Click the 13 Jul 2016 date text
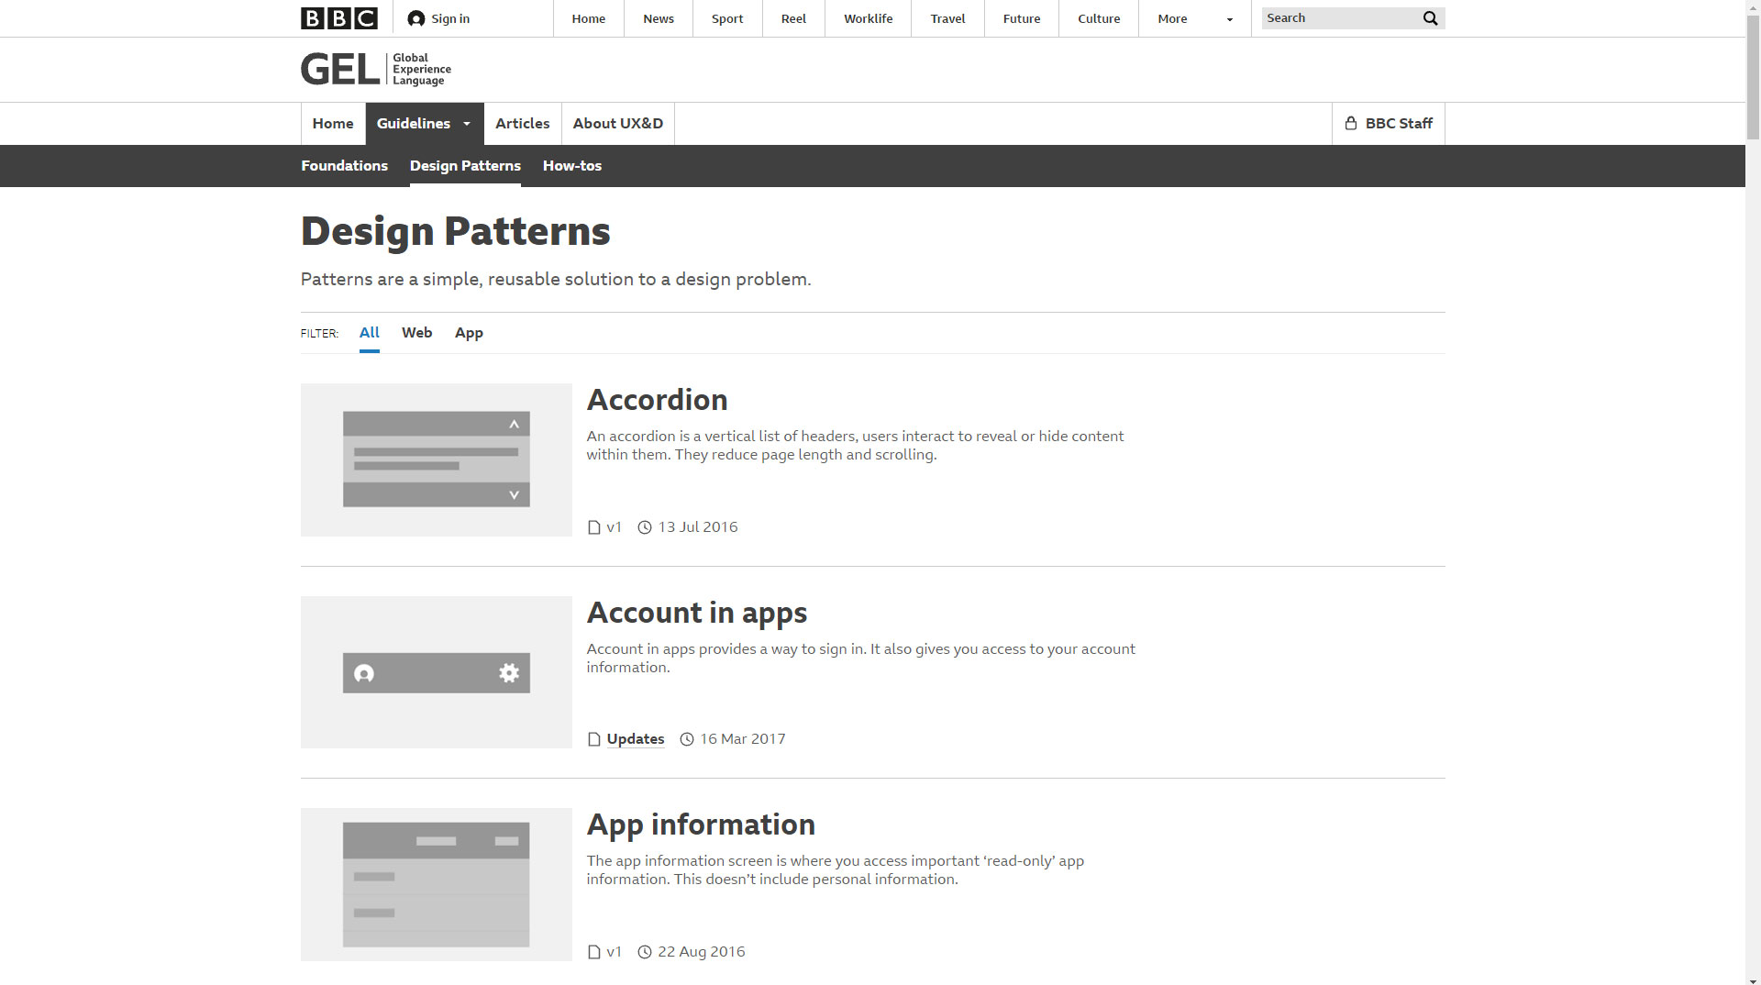 (x=698, y=527)
